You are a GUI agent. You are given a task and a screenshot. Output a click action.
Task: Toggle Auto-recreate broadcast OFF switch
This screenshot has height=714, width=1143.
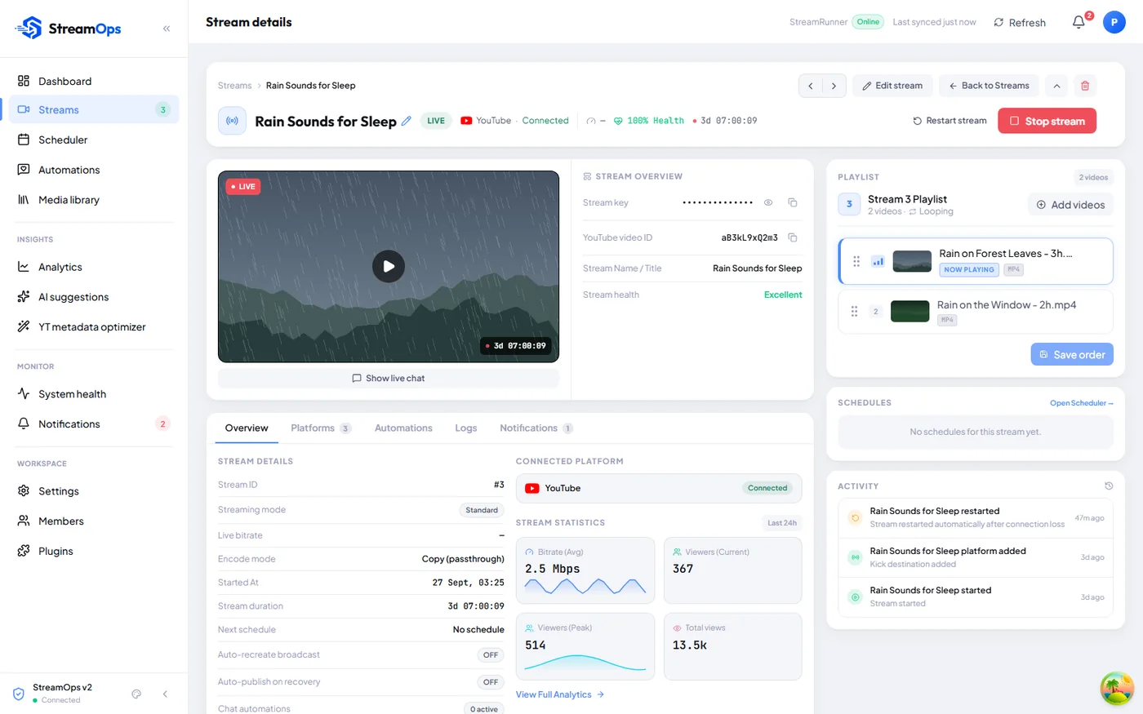(x=491, y=655)
